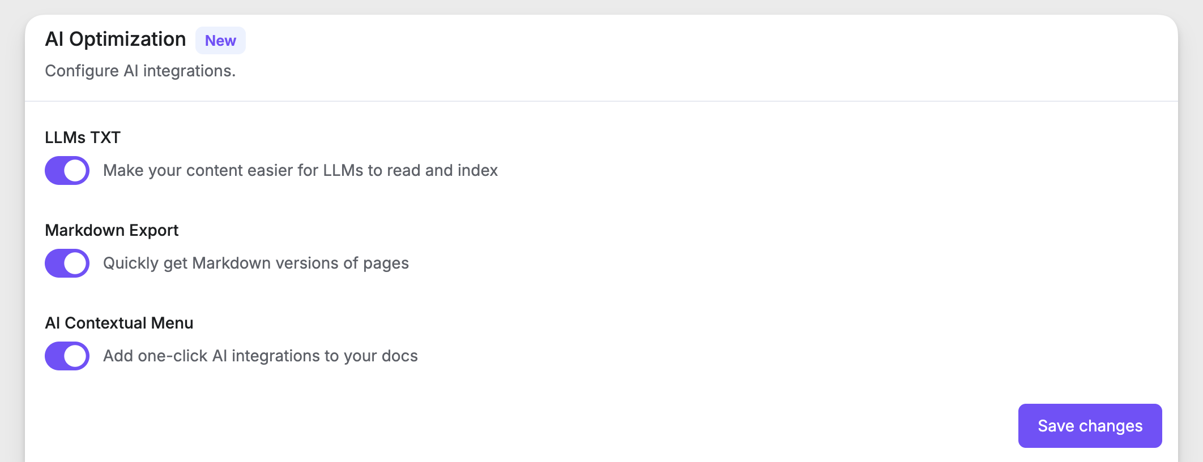Click the AI Contextual Menu section label
1203x462 pixels.
pyautogui.click(x=119, y=323)
